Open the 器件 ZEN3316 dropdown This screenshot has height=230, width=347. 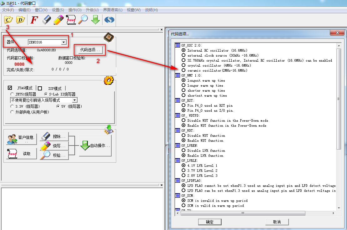pyautogui.click(x=63, y=42)
